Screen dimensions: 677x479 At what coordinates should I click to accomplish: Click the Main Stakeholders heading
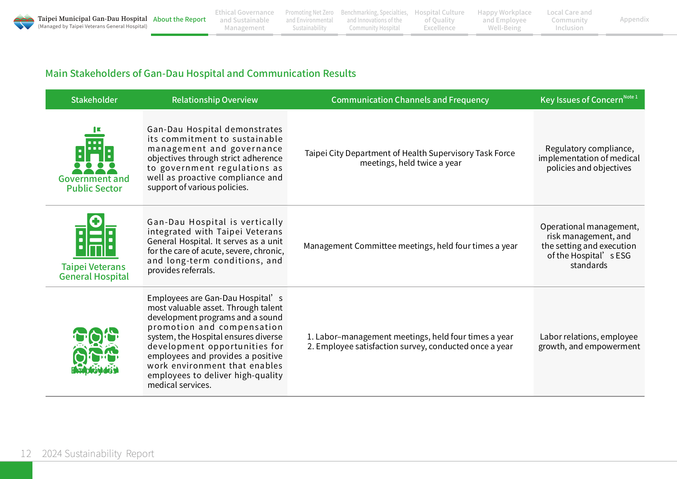[200, 73]
